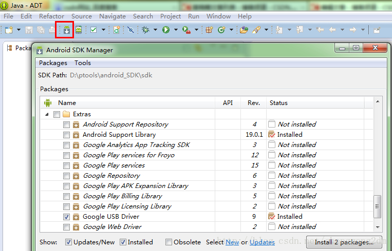Open Android SDK Manager from toolbar
The image size is (392, 251).
point(66,30)
